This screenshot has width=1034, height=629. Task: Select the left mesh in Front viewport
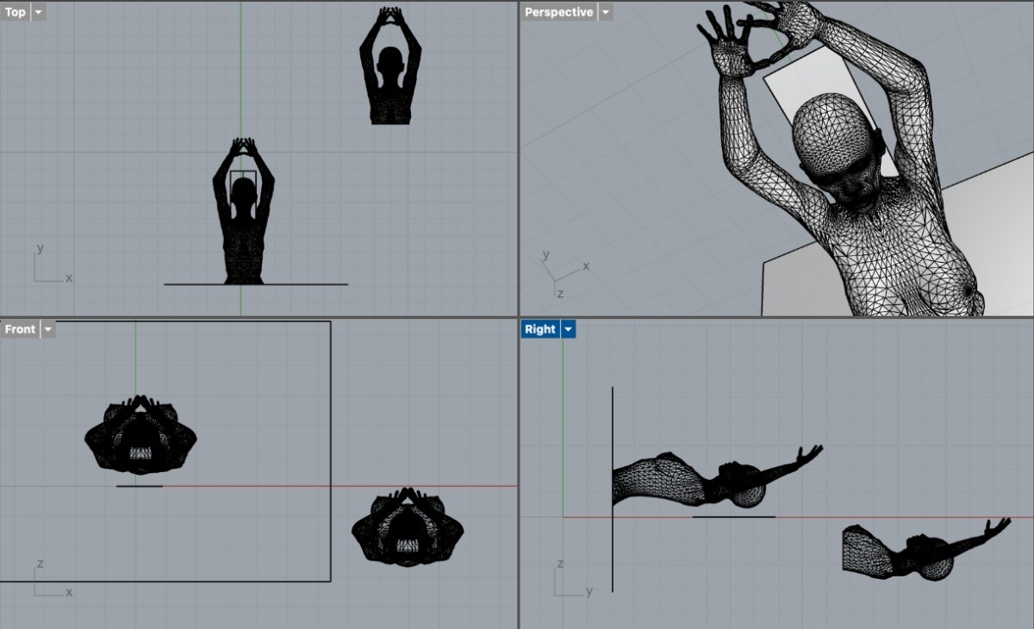pyautogui.click(x=140, y=438)
